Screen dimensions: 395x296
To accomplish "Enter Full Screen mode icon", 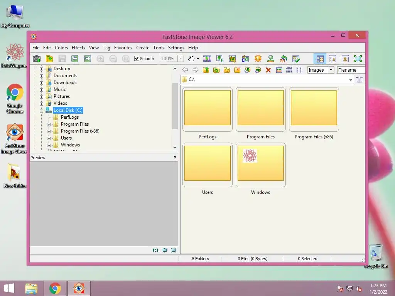I will pyautogui.click(x=358, y=59).
